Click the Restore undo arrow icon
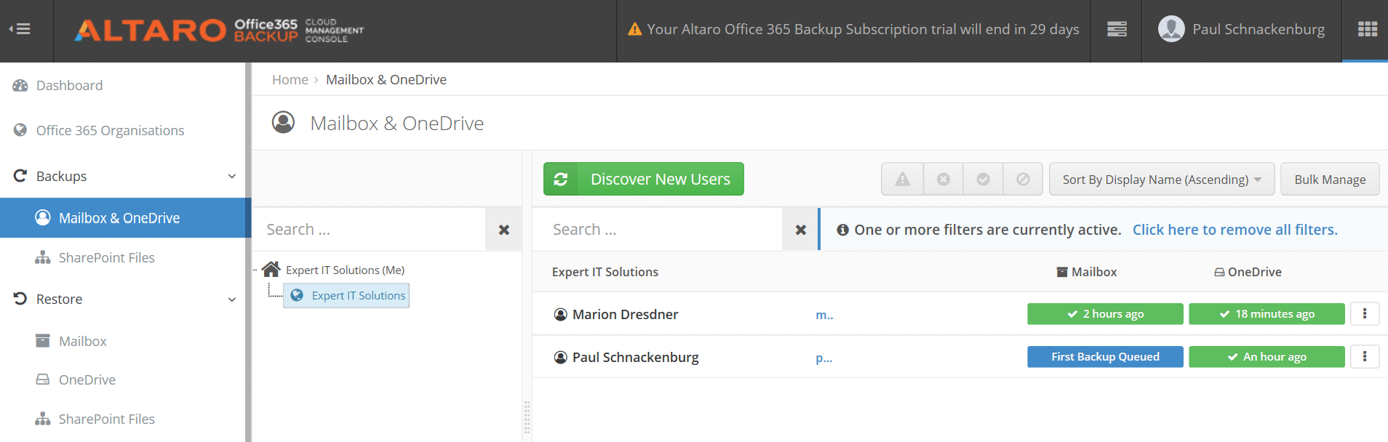 point(20,299)
